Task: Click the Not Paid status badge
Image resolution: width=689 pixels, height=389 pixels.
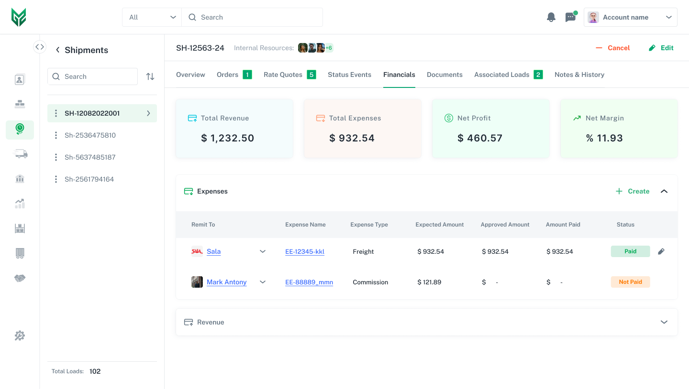Action: pos(631,282)
